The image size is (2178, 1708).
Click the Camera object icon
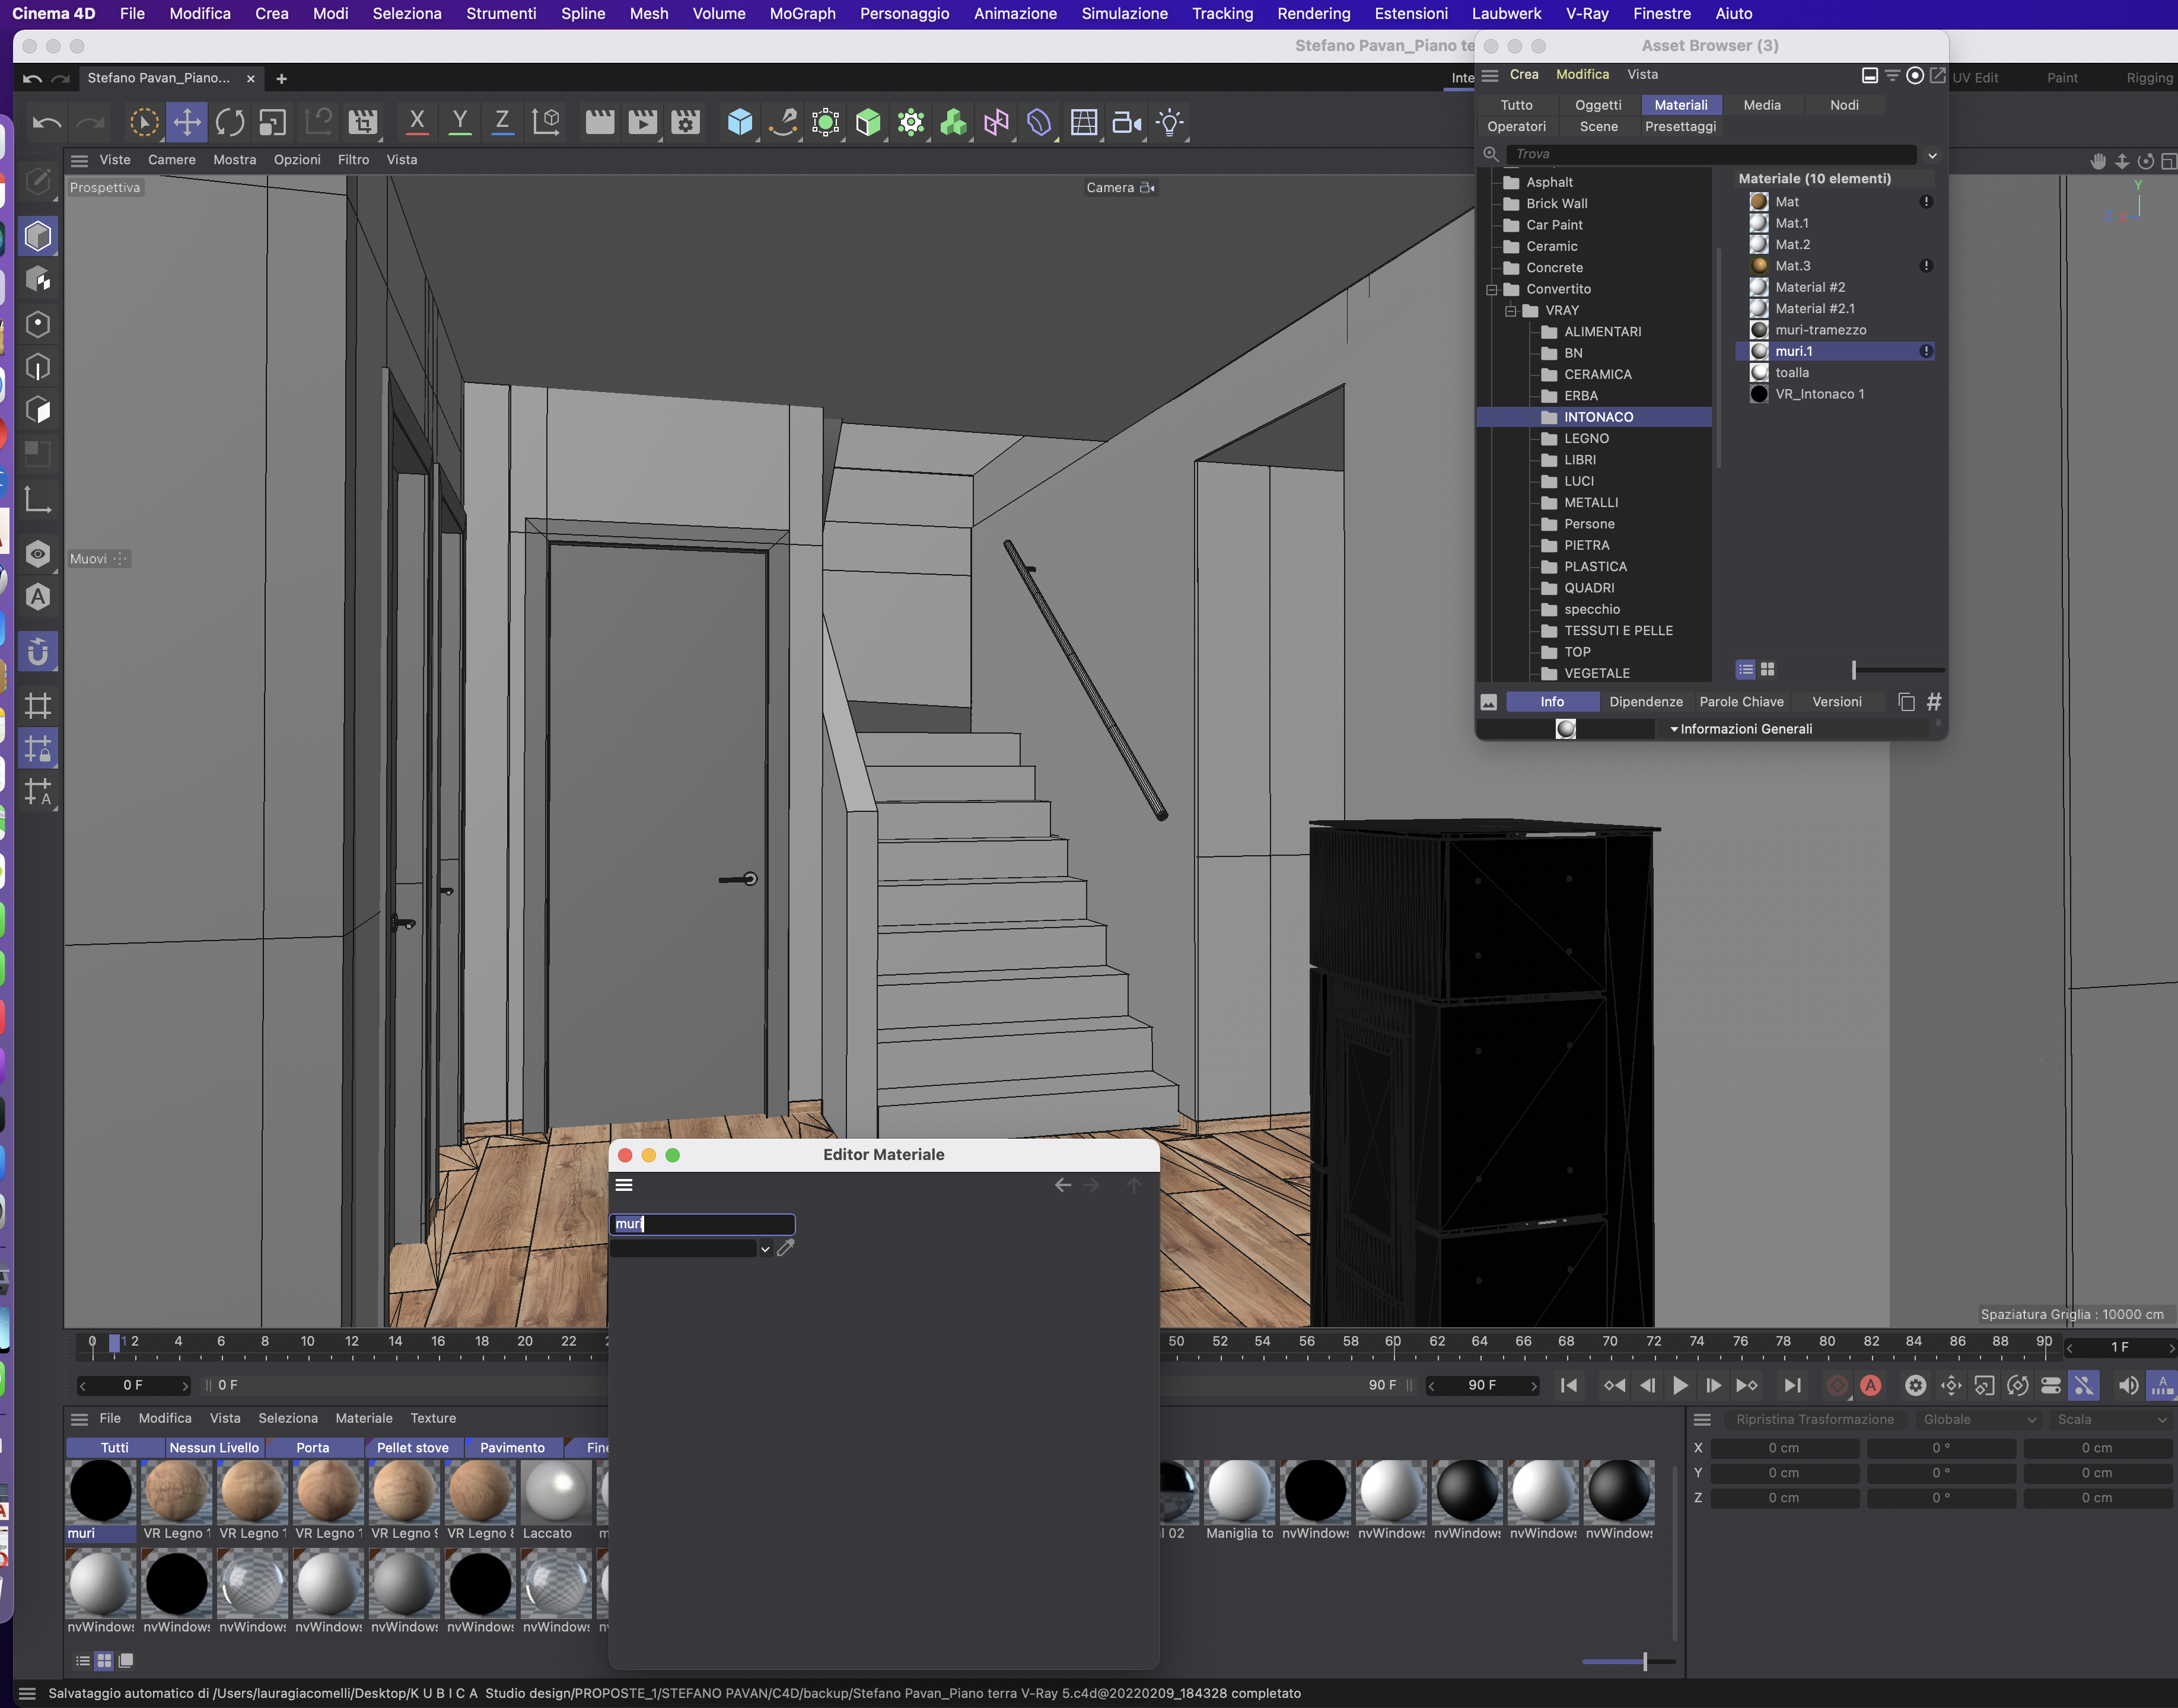click(1126, 123)
